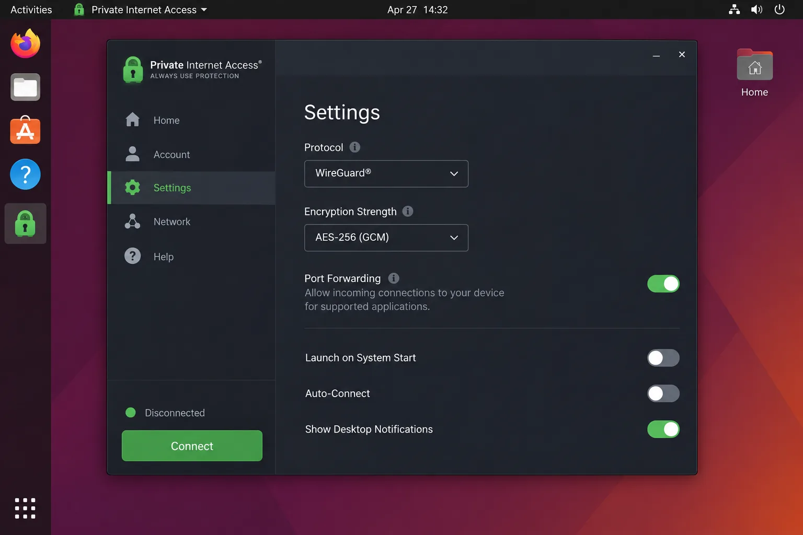Click the Network nodes icon
803x535 pixels.
tap(133, 222)
